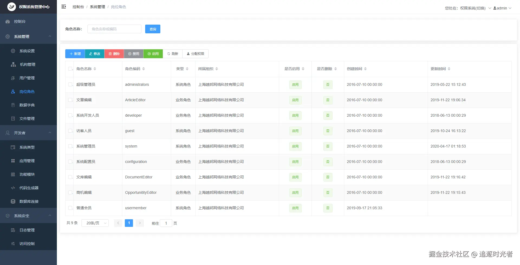Click the sliders icon for 访问控制
This screenshot has height=265, width=520.
[13, 244]
